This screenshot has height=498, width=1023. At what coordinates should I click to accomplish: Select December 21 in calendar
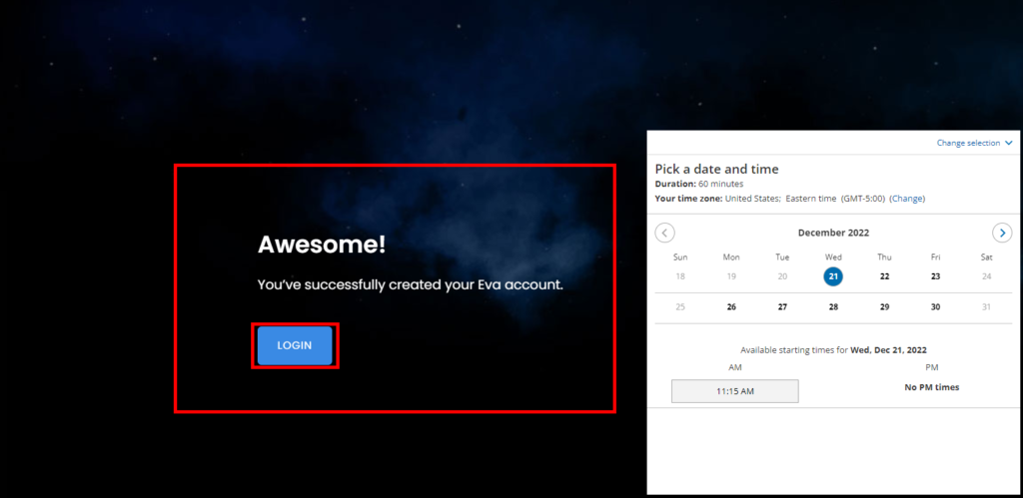(x=833, y=276)
